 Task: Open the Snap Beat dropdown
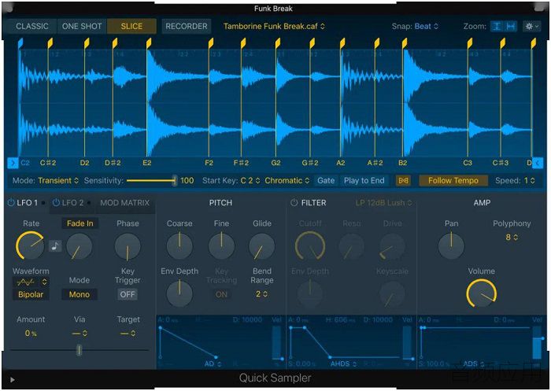pos(427,26)
